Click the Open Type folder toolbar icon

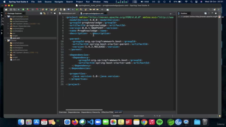(52, 10)
